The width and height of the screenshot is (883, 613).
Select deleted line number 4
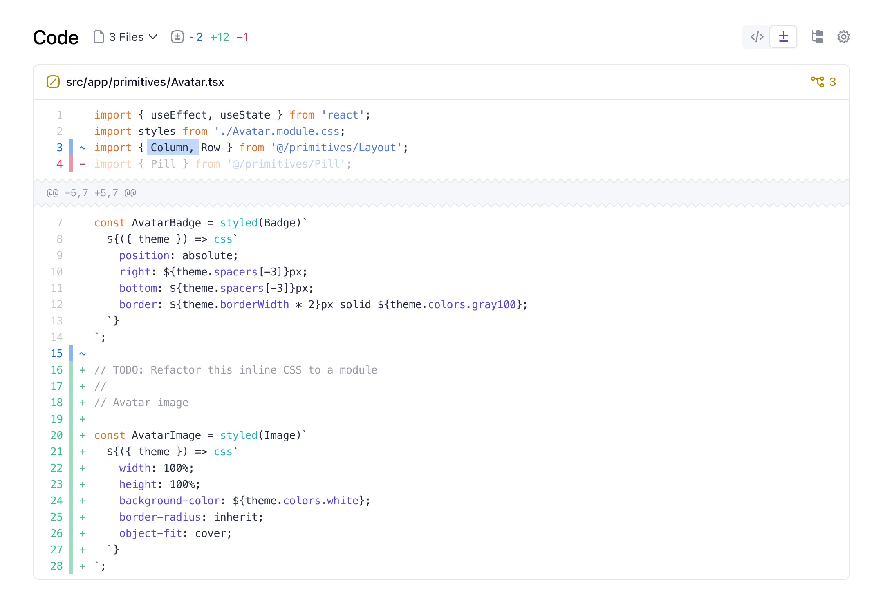point(60,164)
